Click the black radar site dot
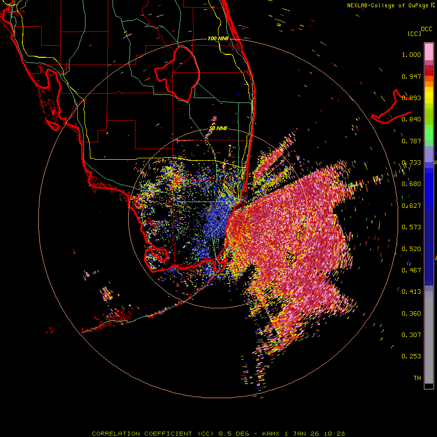 (218, 218)
